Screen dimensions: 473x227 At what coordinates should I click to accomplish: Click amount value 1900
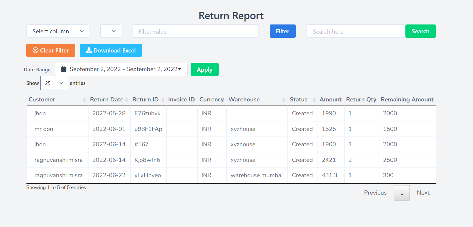(x=329, y=144)
